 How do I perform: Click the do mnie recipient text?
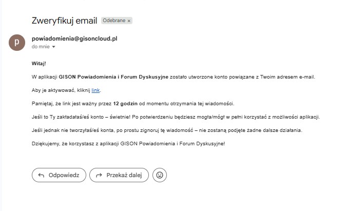pyautogui.click(x=41, y=47)
